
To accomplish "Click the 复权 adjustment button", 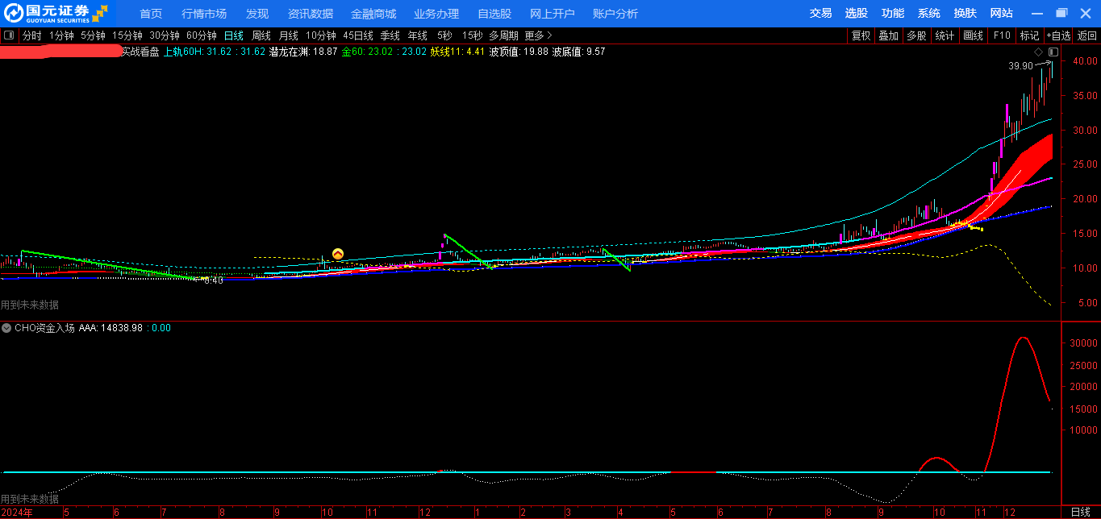I will [861, 35].
